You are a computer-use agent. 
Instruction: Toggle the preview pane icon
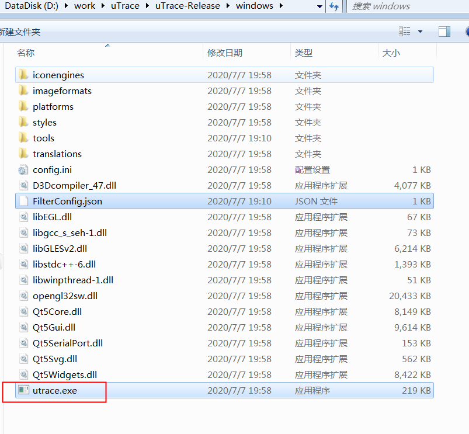coord(444,32)
